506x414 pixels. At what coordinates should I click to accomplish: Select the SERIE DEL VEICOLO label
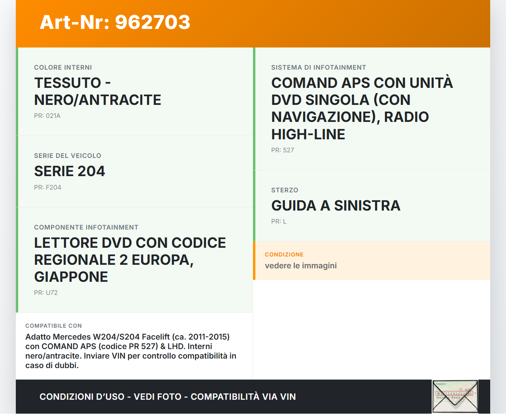tap(68, 156)
